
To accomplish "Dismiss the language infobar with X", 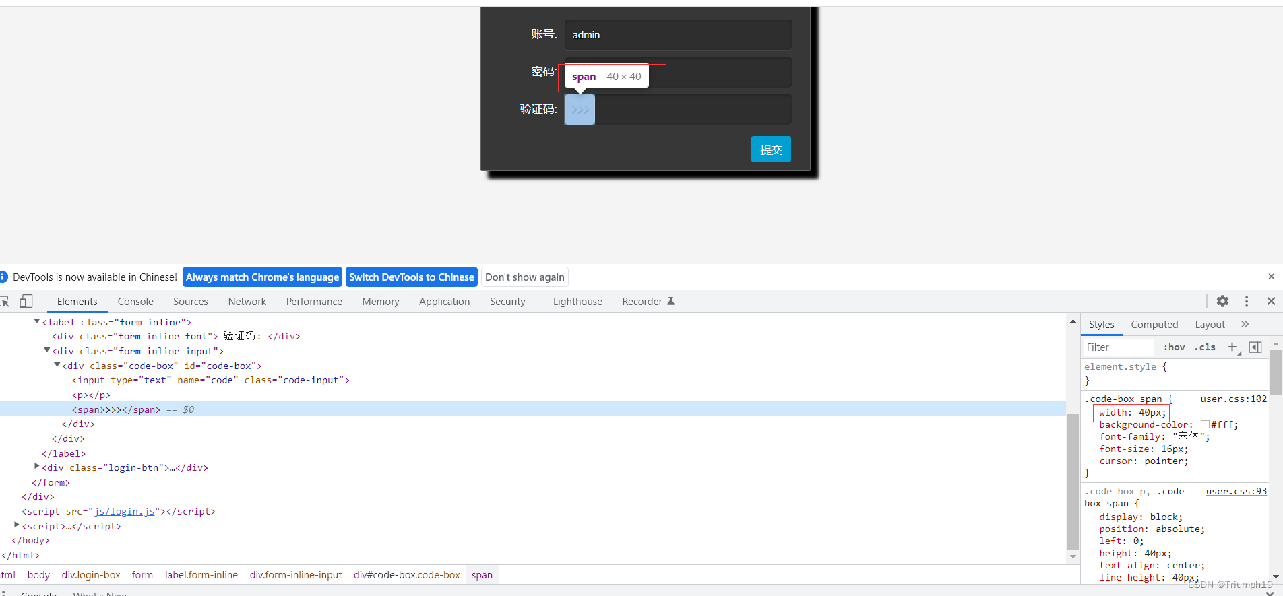I will [x=1271, y=277].
